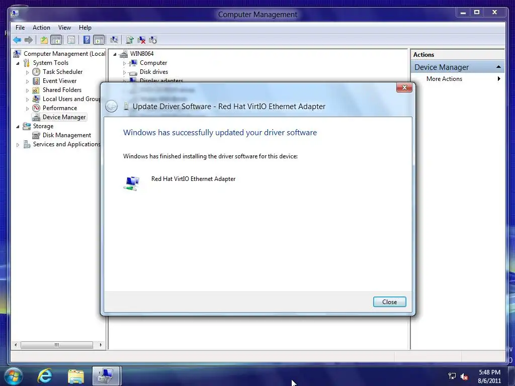
Task: Select the Disk drives entry label
Action: tap(154, 71)
